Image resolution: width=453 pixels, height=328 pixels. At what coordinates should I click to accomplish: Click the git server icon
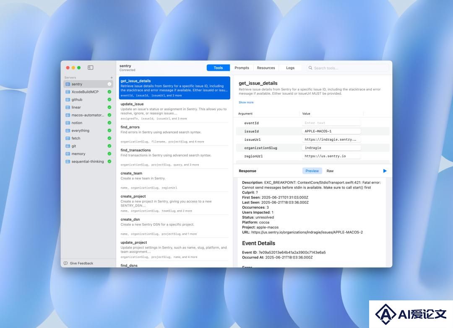pyautogui.click(x=68, y=146)
